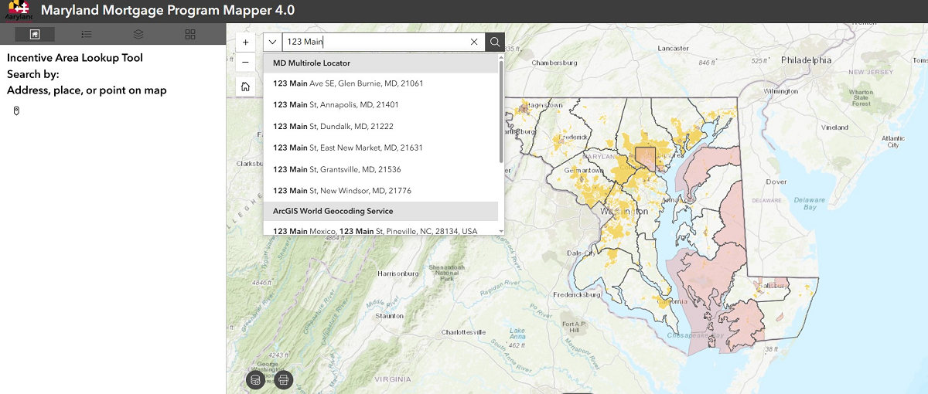Pick 123 Main St, Dundalk result

[333, 127]
